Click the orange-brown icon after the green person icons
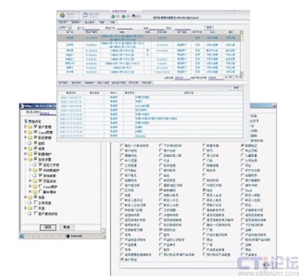Screen dimensions: 299x276 click(133, 16)
